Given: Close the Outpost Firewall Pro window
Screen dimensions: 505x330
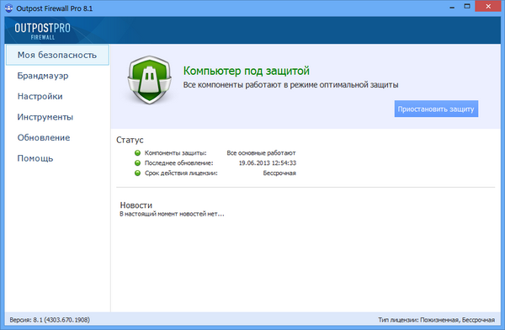Looking at the screenshot, I should (x=488, y=7).
